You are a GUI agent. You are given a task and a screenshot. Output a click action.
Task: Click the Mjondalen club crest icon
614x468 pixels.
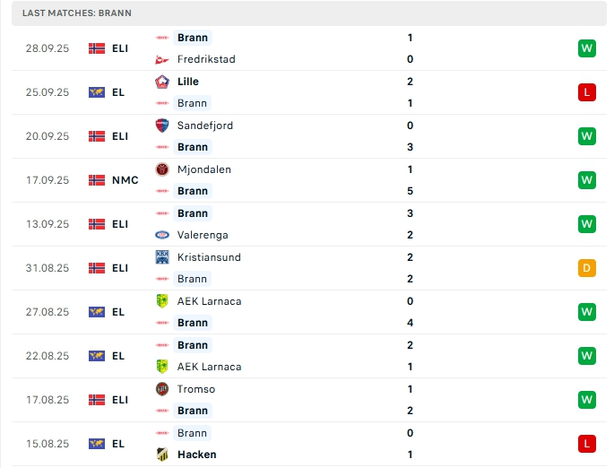(162, 169)
